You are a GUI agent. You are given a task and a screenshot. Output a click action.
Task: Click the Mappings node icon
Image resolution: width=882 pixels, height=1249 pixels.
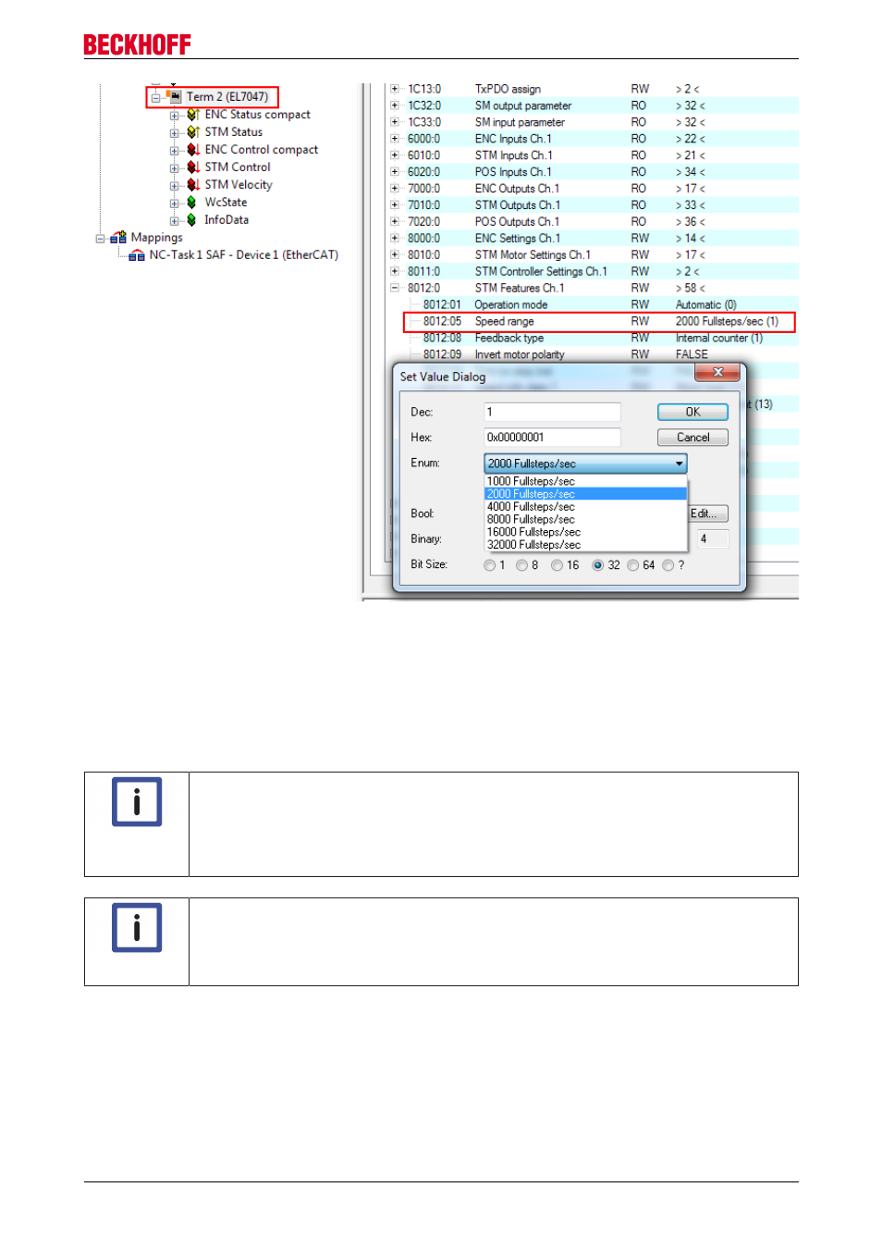[118, 238]
